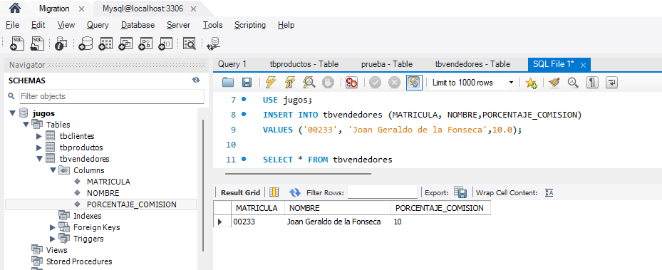The image size is (662, 270).
Task: Save the script to file
Action: point(247,82)
